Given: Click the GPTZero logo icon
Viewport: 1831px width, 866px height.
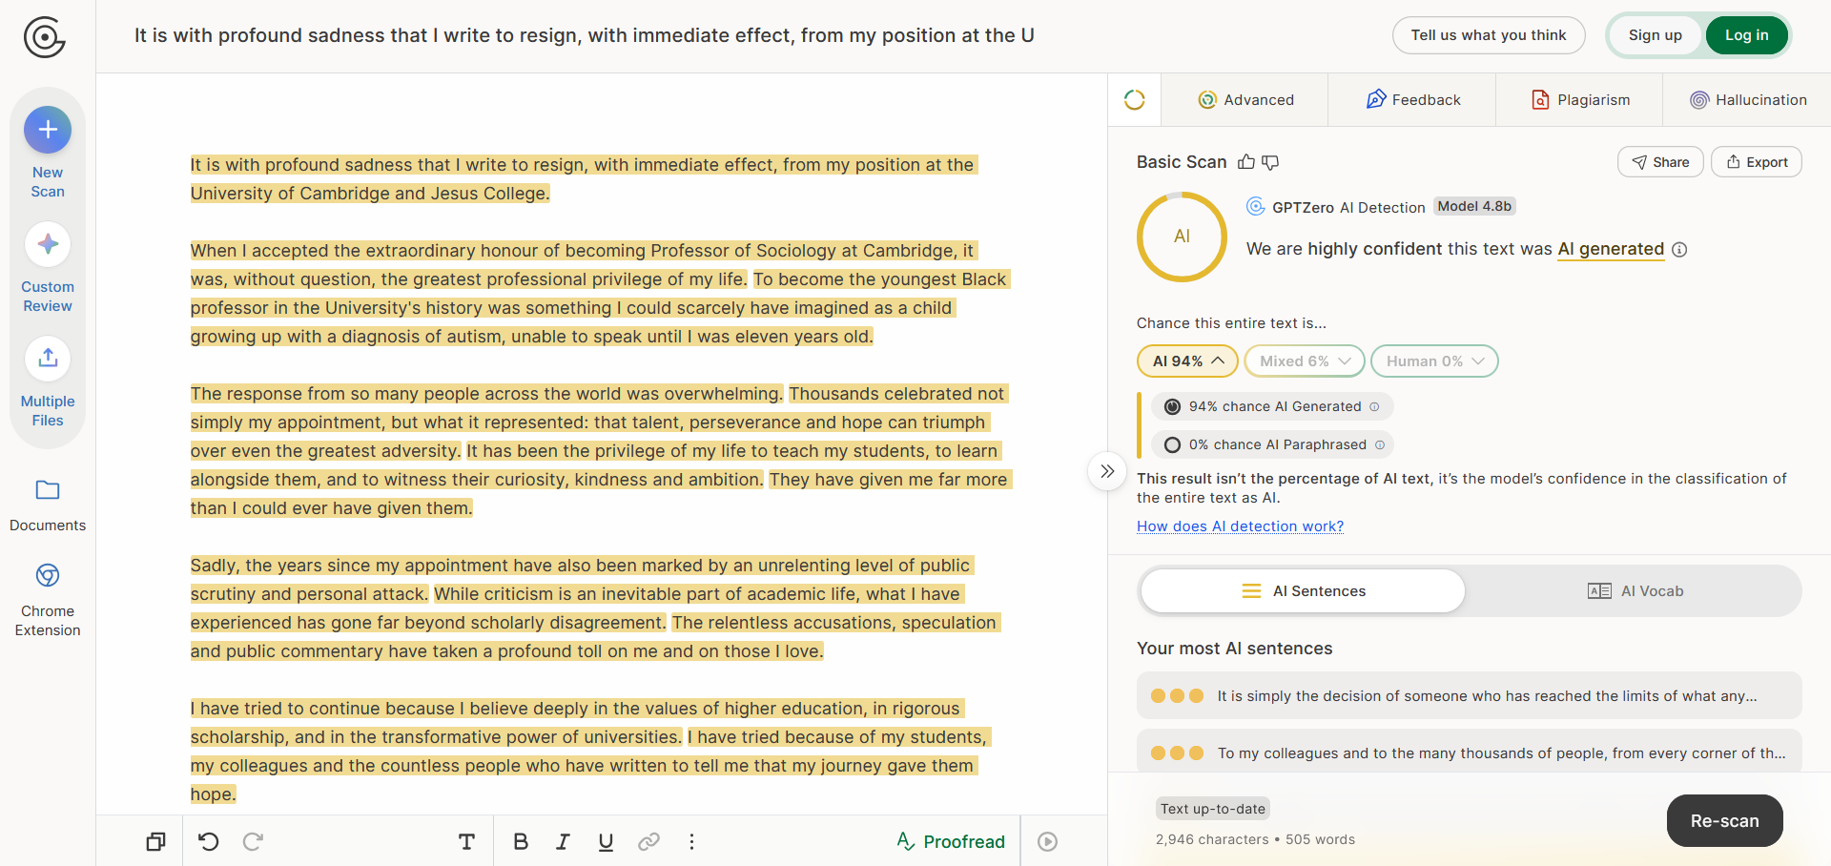Looking at the screenshot, I should pyautogui.click(x=45, y=37).
